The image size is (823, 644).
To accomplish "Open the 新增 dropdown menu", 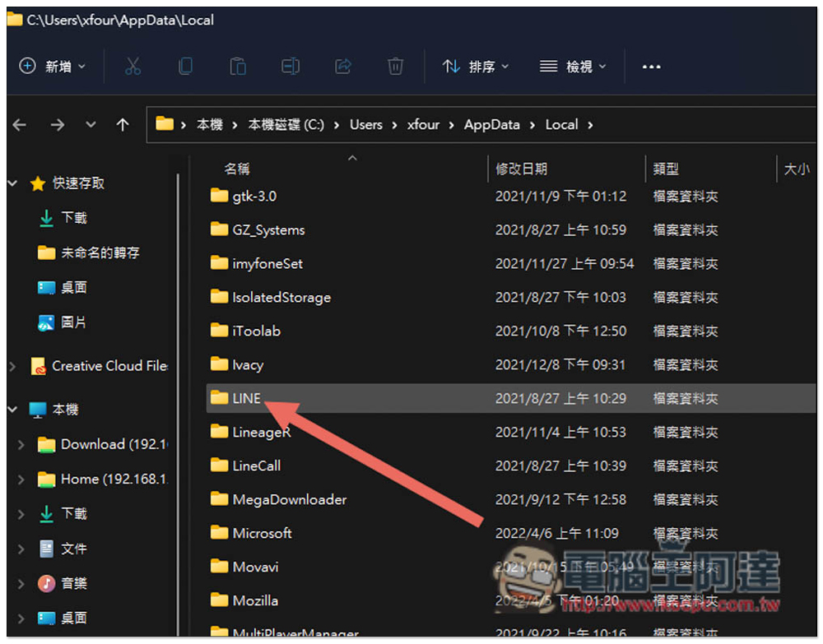I will coord(52,67).
